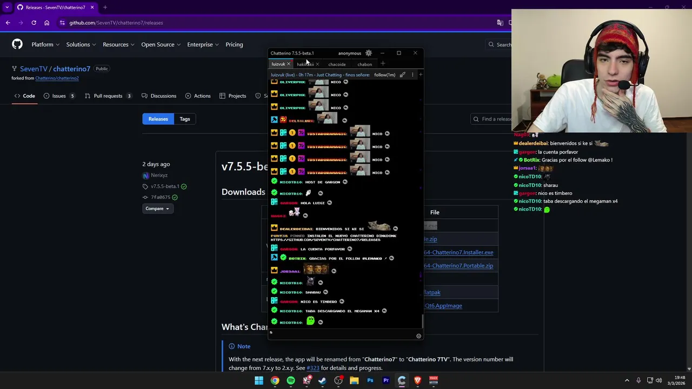The image size is (692, 389).
Task: Open the v7.5.5-beta.1 tag link
Action: coord(165,186)
